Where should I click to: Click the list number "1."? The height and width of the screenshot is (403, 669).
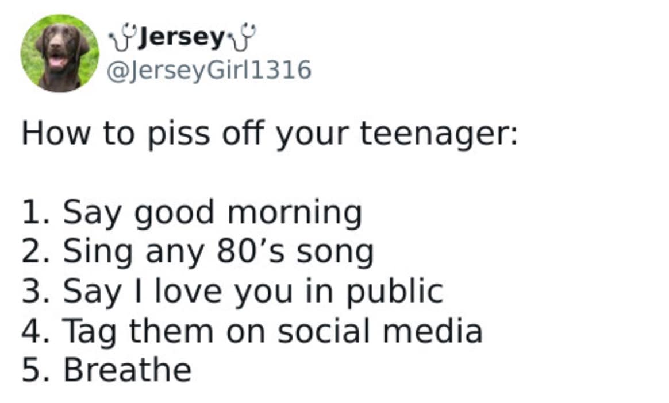click(x=37, y=212)
